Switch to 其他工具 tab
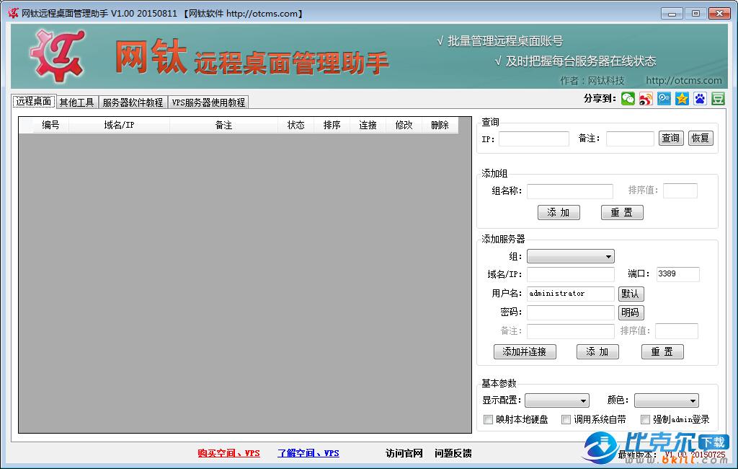This screenshot has height=469, width=738. (x=76, y=102)
